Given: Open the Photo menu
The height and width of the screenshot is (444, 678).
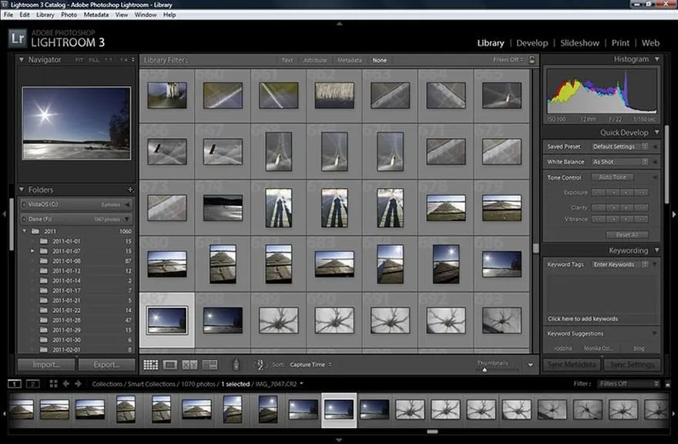Looking at the screenshot, I should tap(69, 15).
